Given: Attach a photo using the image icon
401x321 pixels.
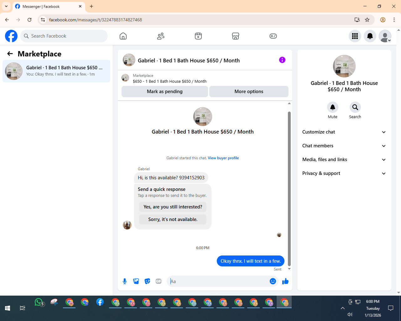Looking at the screenshot, I should [136, 281].
